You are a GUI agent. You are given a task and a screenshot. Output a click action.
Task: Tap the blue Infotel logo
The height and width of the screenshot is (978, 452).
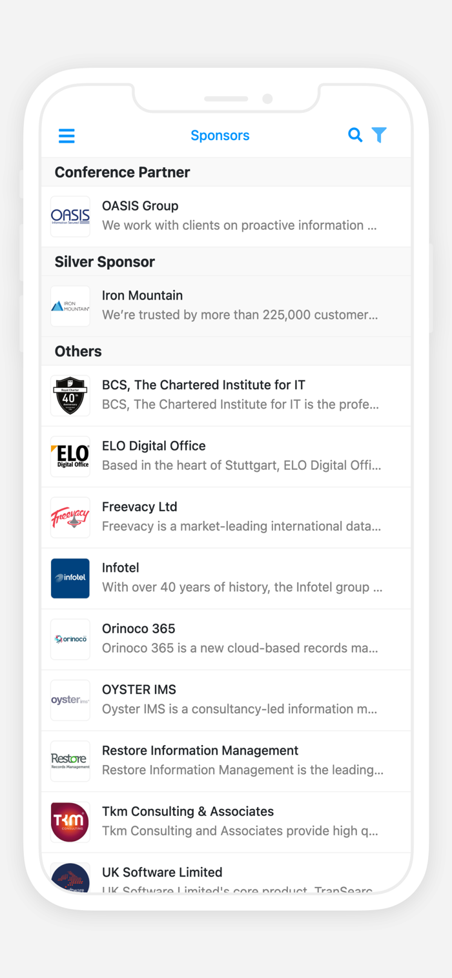(70, 578)
